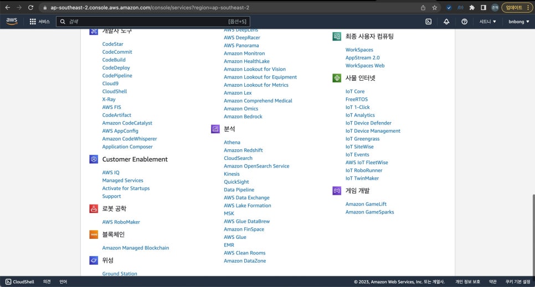Open CloudShell from the top navigation icon

pyautogui.click(x=429, y=22)
